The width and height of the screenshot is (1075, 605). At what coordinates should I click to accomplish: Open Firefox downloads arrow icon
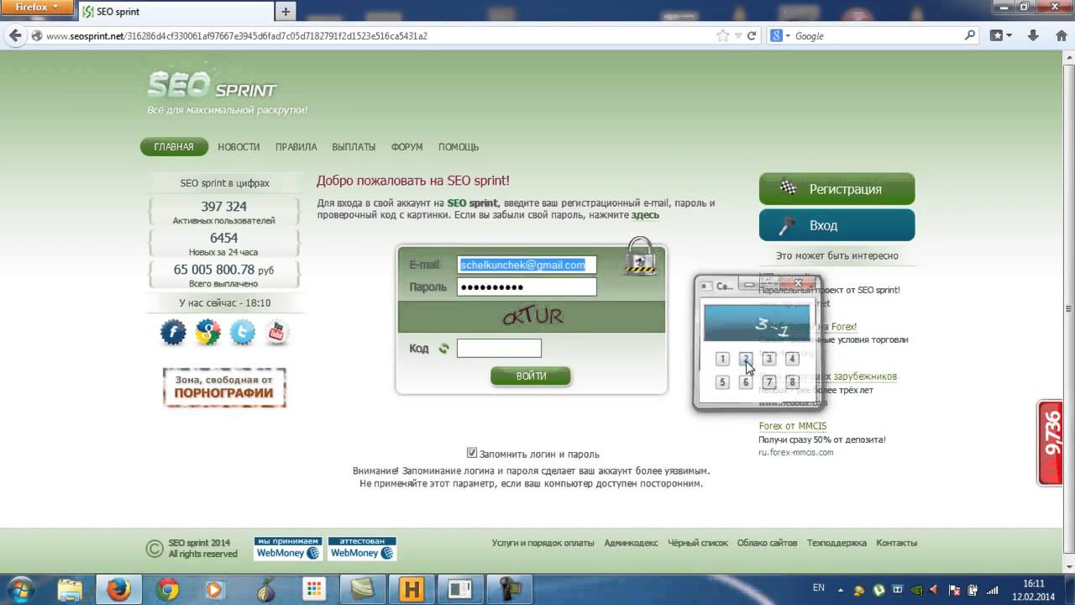point(1035,36)
